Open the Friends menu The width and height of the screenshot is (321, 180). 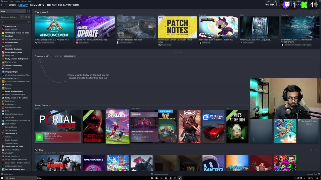[17, 1]
